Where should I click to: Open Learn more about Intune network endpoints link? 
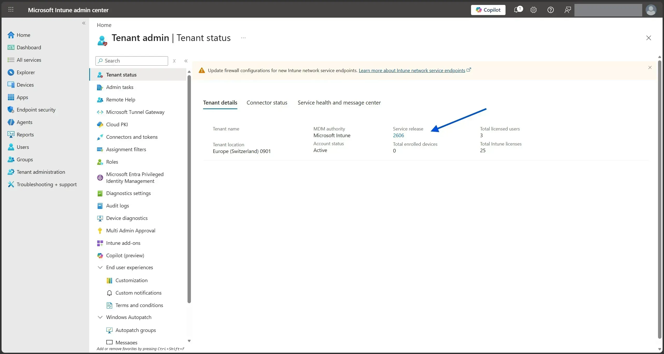(x=412, y=70)
